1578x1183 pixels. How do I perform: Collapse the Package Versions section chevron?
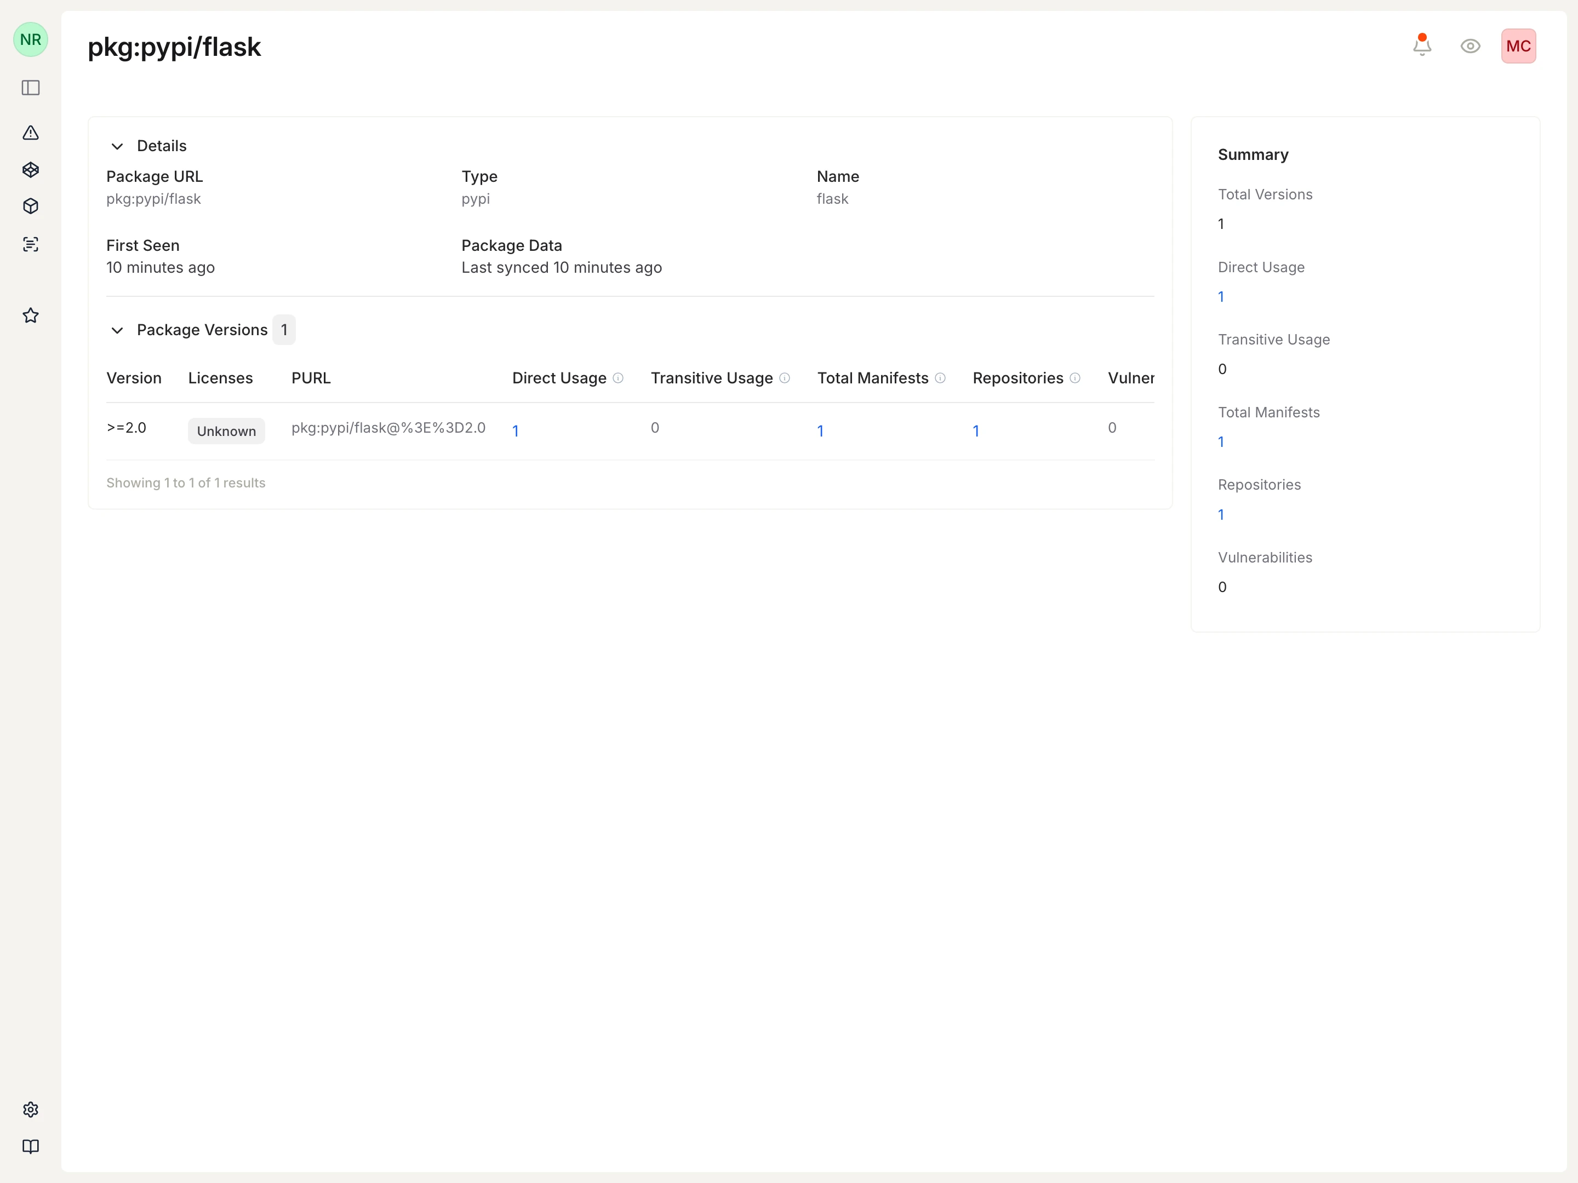[117, 330]
